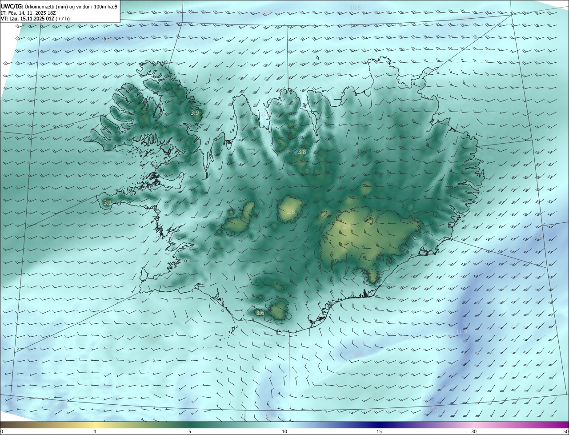The width and height of the screenshot is (569, 435).
Task: Click the colorbar tick label 5
Action: coord(190,432)
